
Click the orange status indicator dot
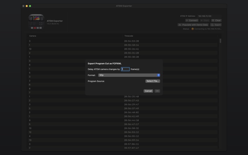point(193,29)
